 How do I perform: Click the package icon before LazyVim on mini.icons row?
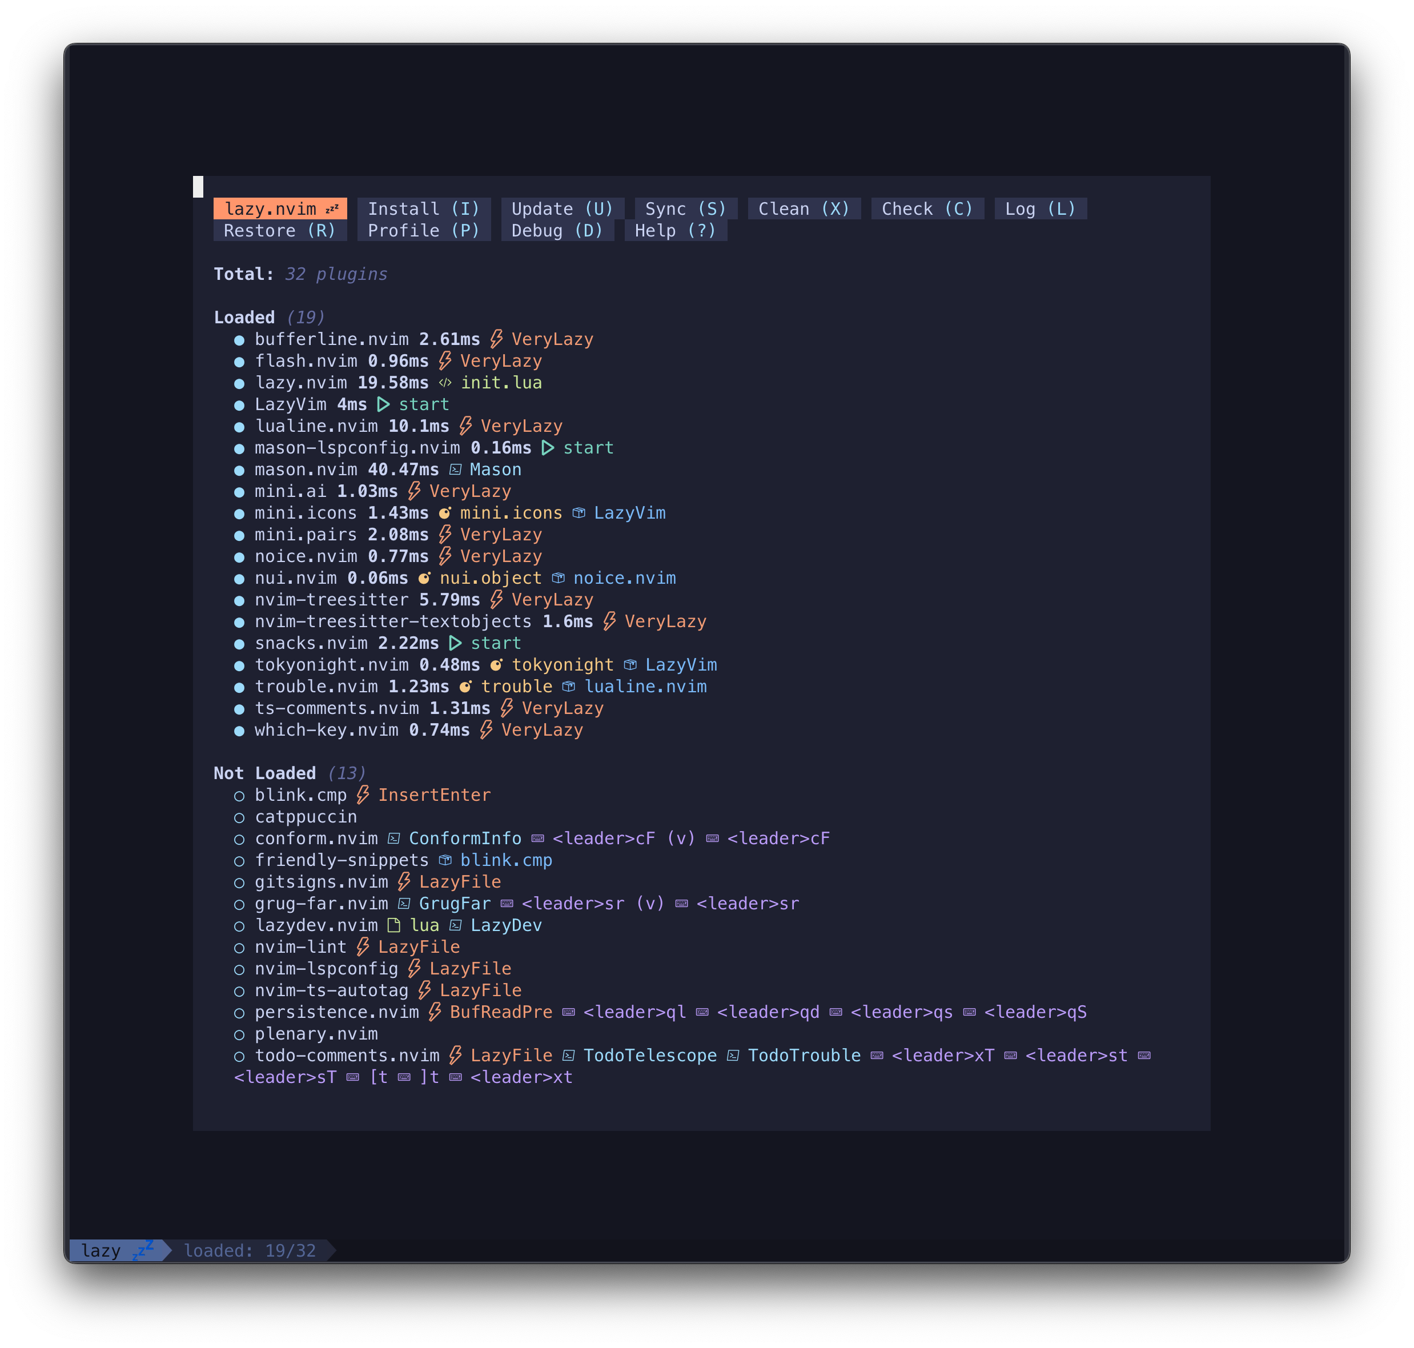(579, 513)
